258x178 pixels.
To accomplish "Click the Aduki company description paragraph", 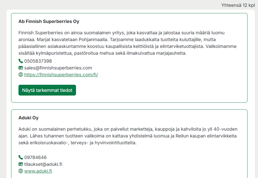I will [x=128, y=136].
